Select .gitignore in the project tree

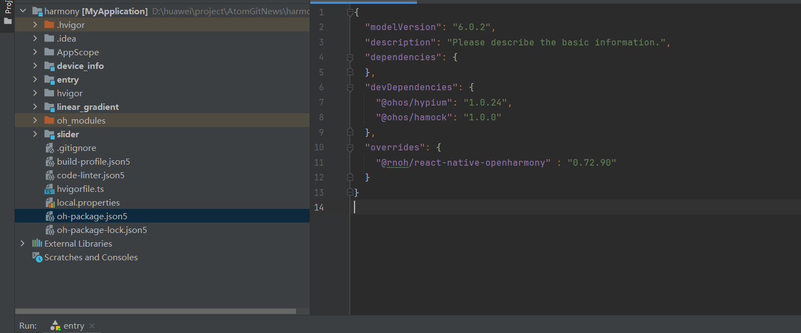point(77,148)
